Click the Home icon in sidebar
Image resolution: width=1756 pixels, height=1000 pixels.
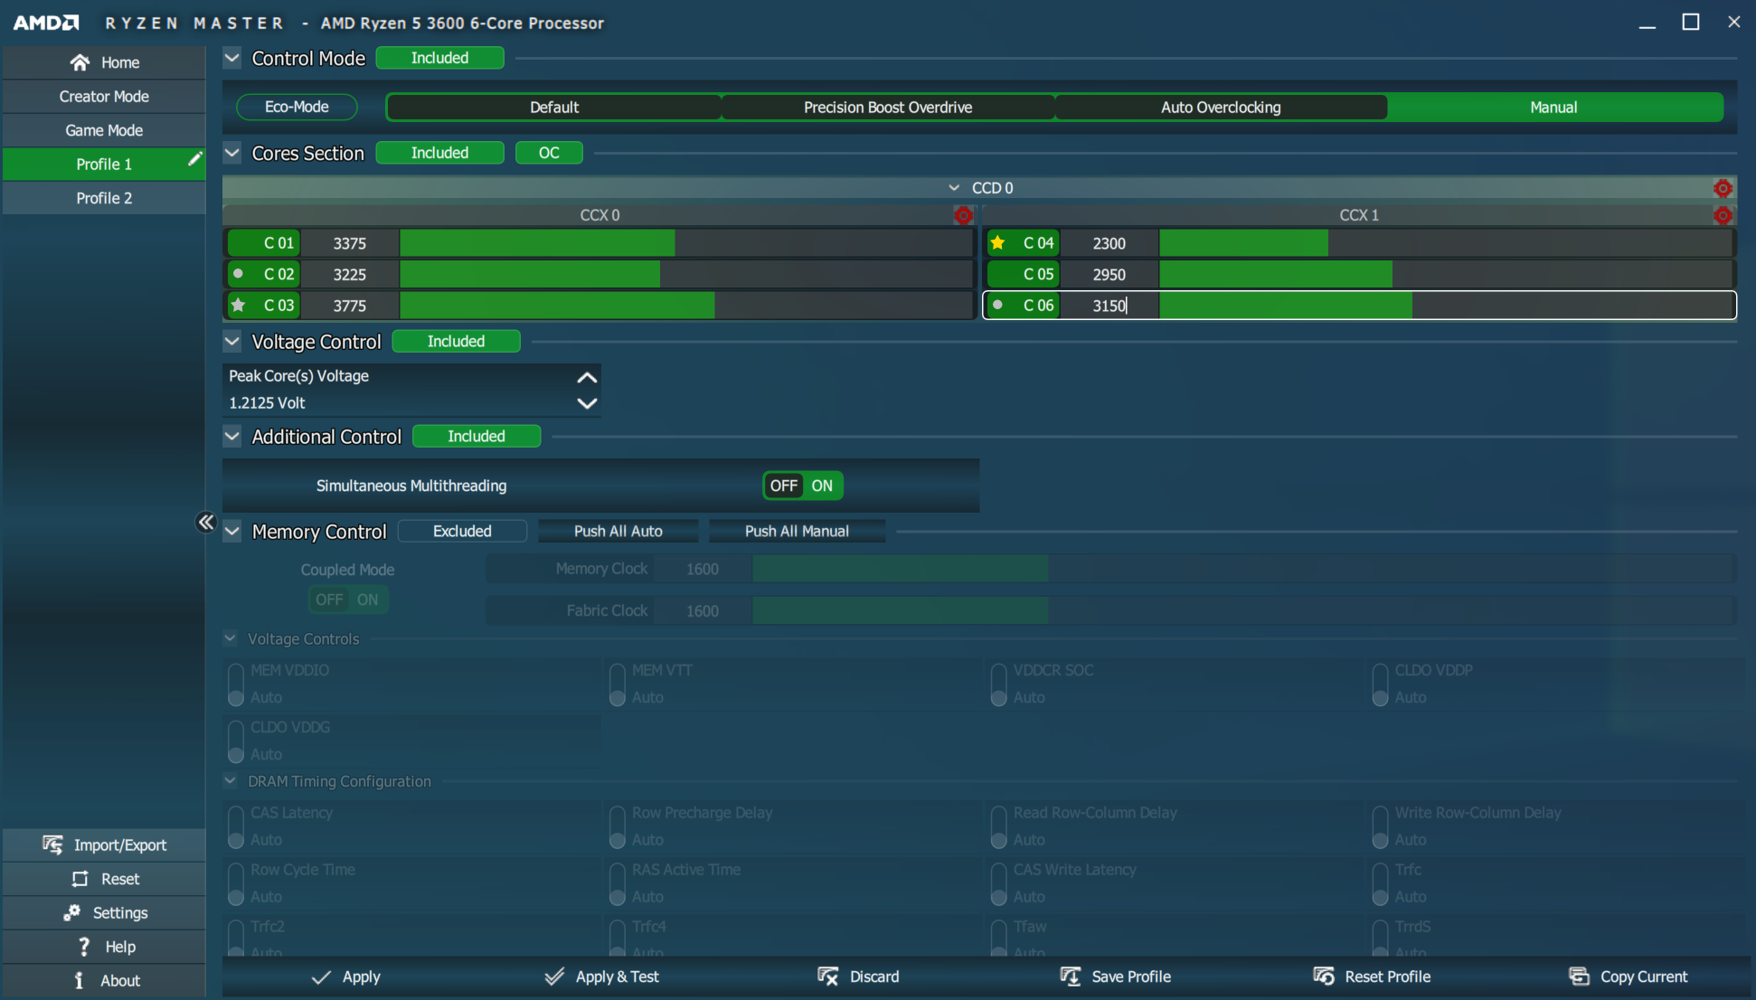[x=80, y=62]
